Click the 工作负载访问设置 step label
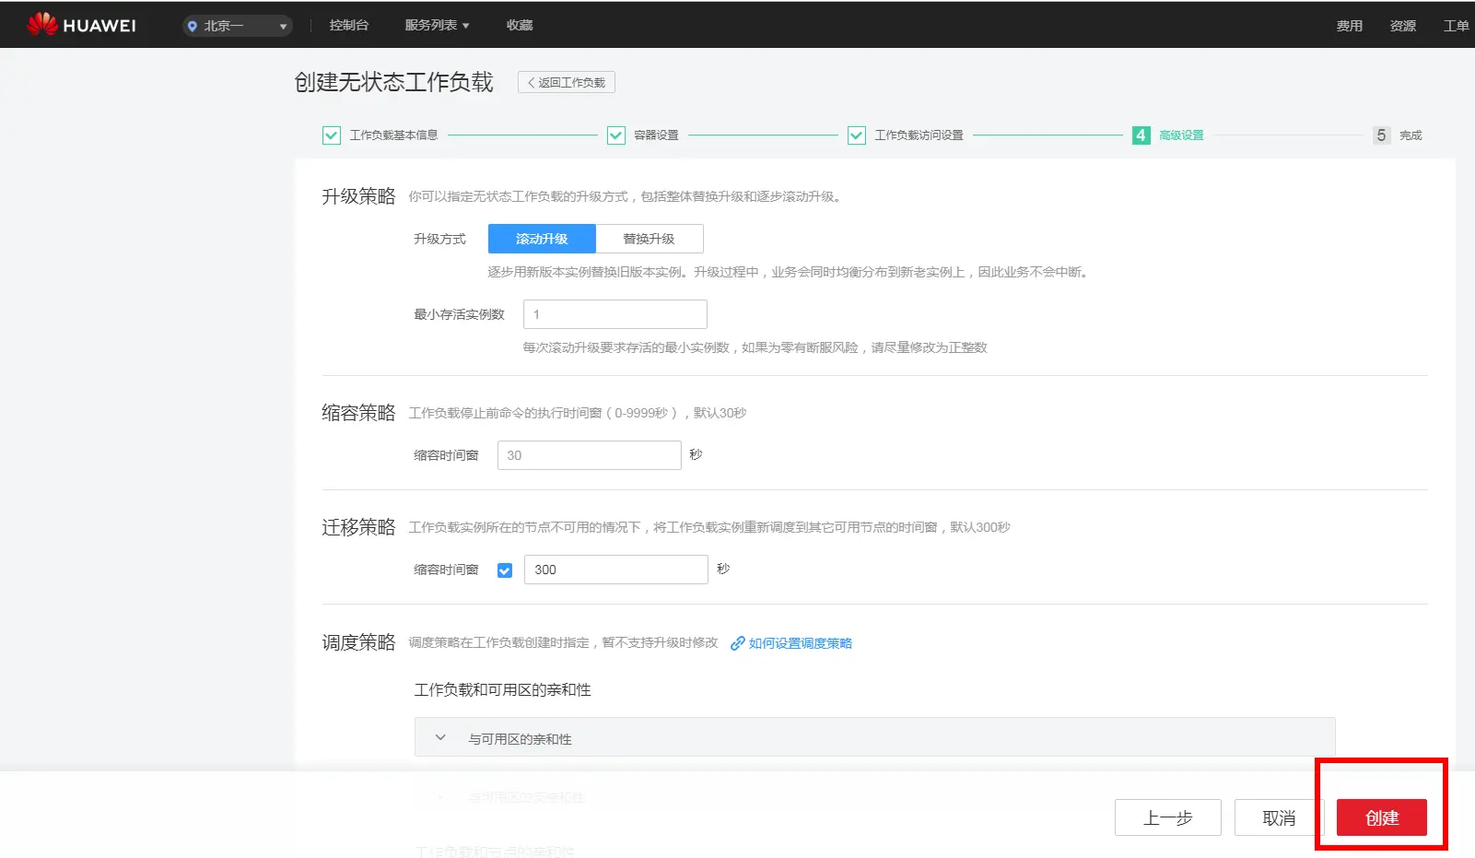Image resolution: width=1475 pixels, height=858 pixels. tap(919, 135)
